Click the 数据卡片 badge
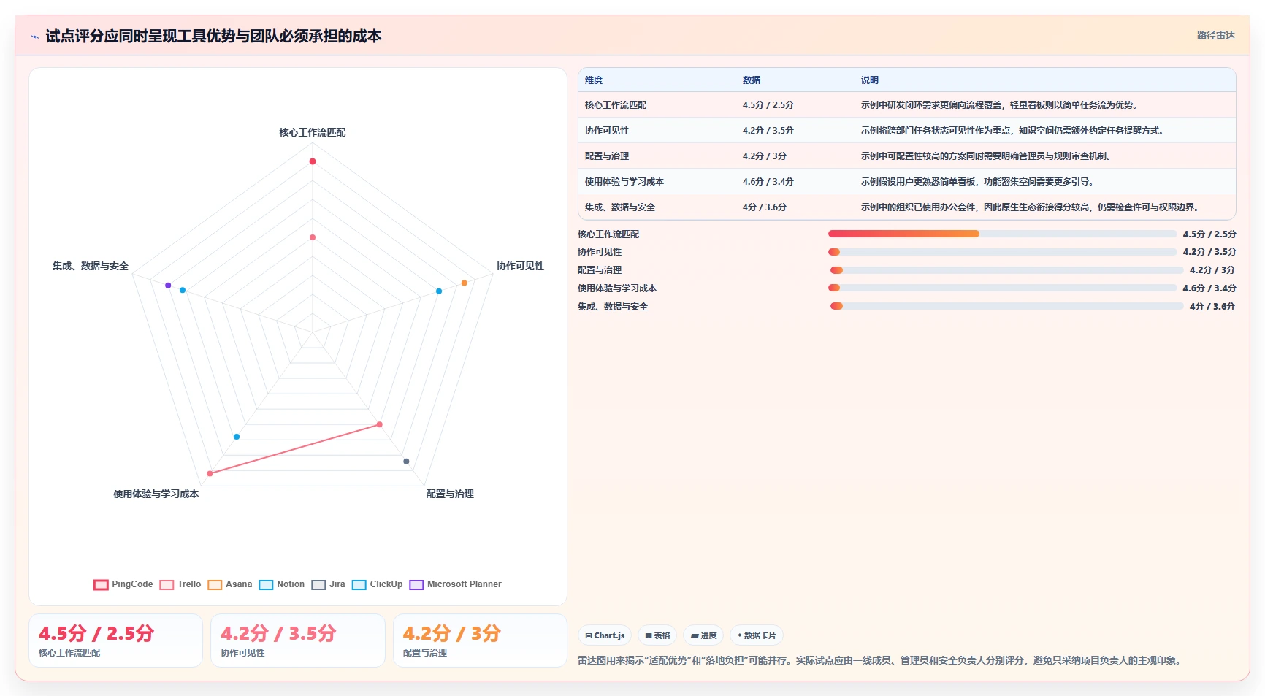The width and height of the screenshot is (1265, 696). (x=757, y=635)
